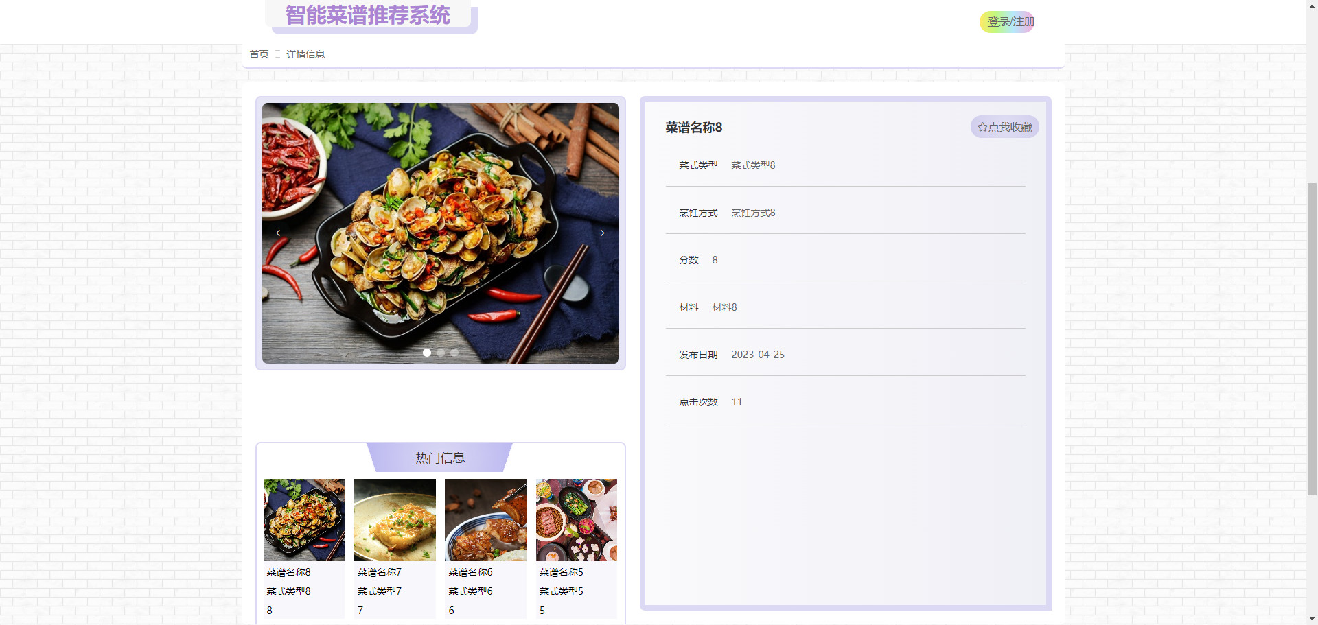Screen dimensions: 1318x625
Task: Open the 登录/注册 login button
Action: point(1007,22)
